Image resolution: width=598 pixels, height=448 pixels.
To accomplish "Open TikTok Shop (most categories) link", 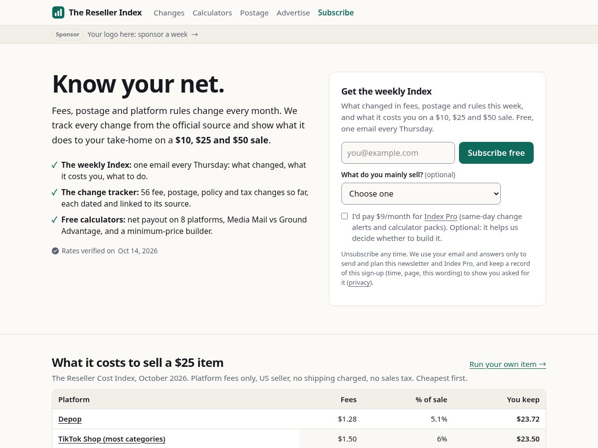I will click(x=112, y=439).
